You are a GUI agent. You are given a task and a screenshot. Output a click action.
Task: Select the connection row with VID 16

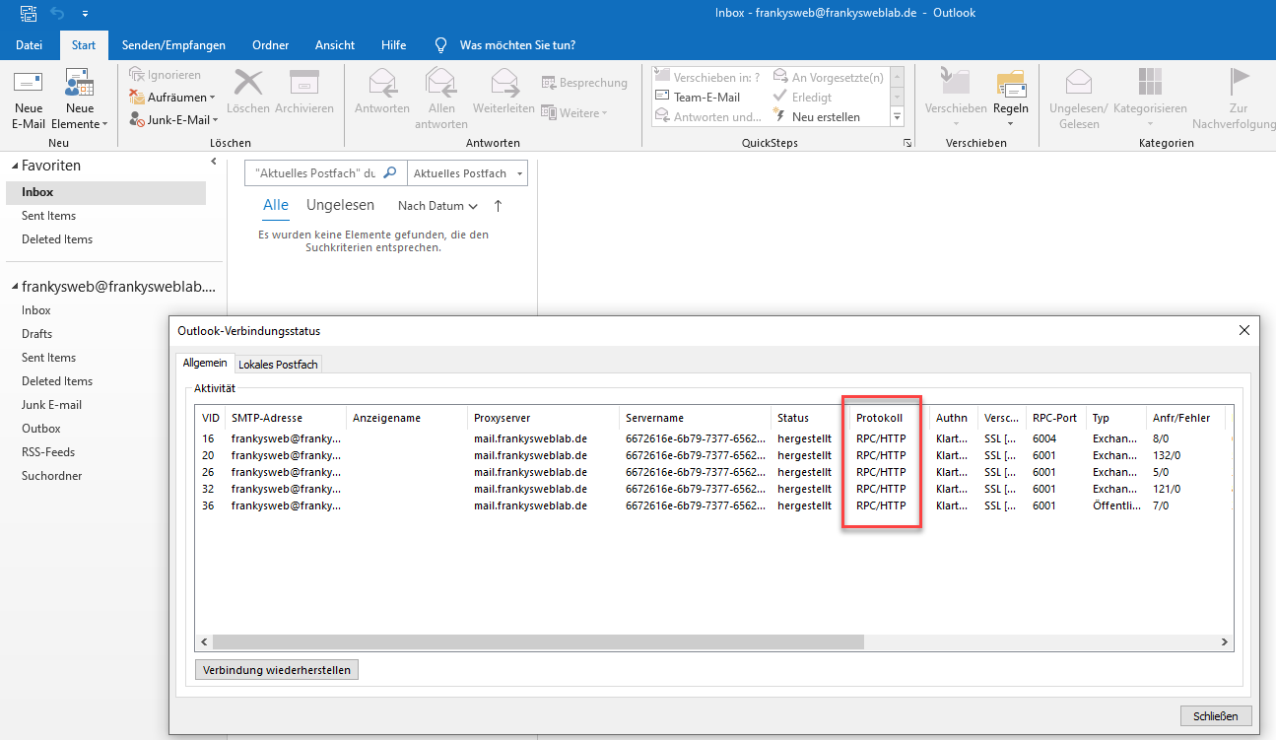coord(713,438)
